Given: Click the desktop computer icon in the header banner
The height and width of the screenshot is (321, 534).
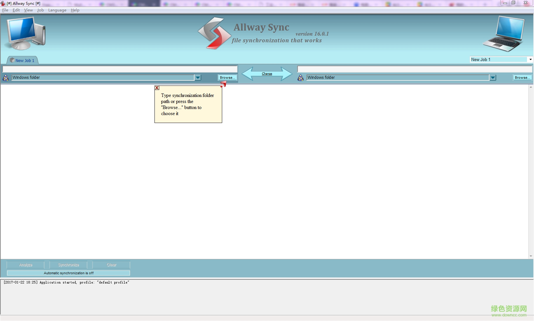Looking at the screenshot, I should pos(25,33).
